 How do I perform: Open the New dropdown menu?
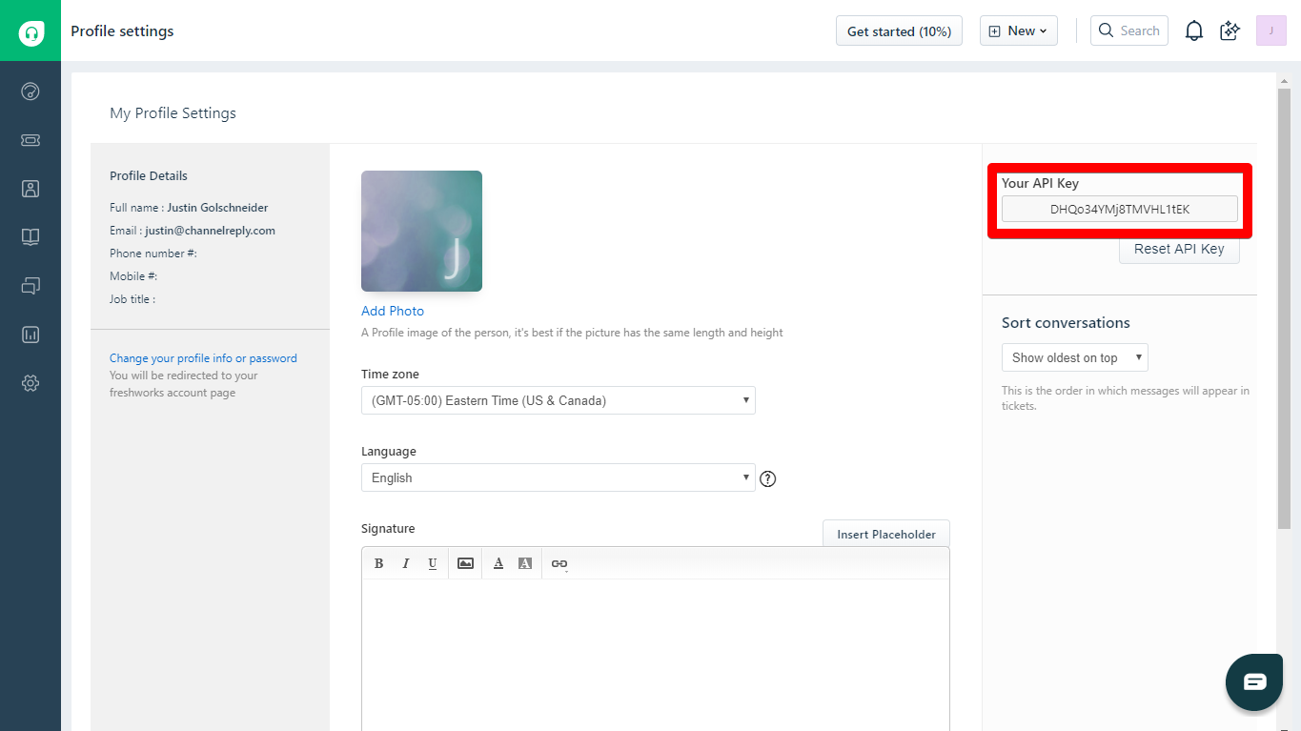pyautogui.click(x=1019, y=30)
